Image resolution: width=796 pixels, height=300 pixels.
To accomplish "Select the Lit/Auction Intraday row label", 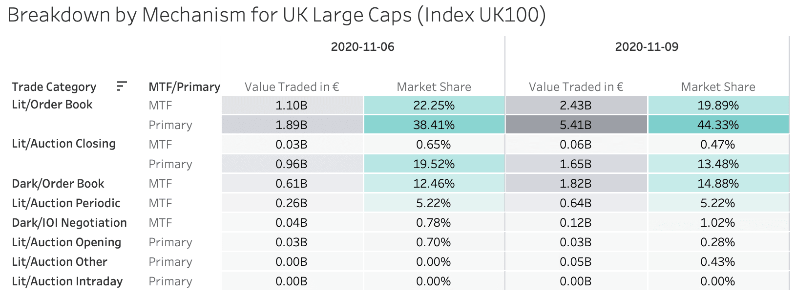I will click(67, 281).
